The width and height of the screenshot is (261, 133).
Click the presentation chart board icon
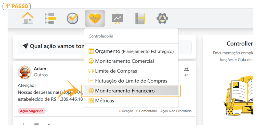point(117,18)
